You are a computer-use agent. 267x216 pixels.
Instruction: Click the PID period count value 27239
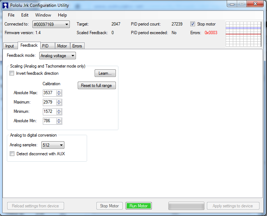click(177, 24)
